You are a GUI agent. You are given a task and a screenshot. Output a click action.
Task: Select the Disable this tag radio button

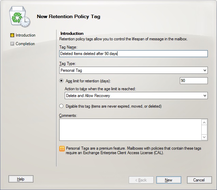click(61, 106)
